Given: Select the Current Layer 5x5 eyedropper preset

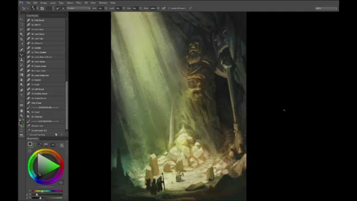Looking at the screenshot, I should (x=46, y=130).
